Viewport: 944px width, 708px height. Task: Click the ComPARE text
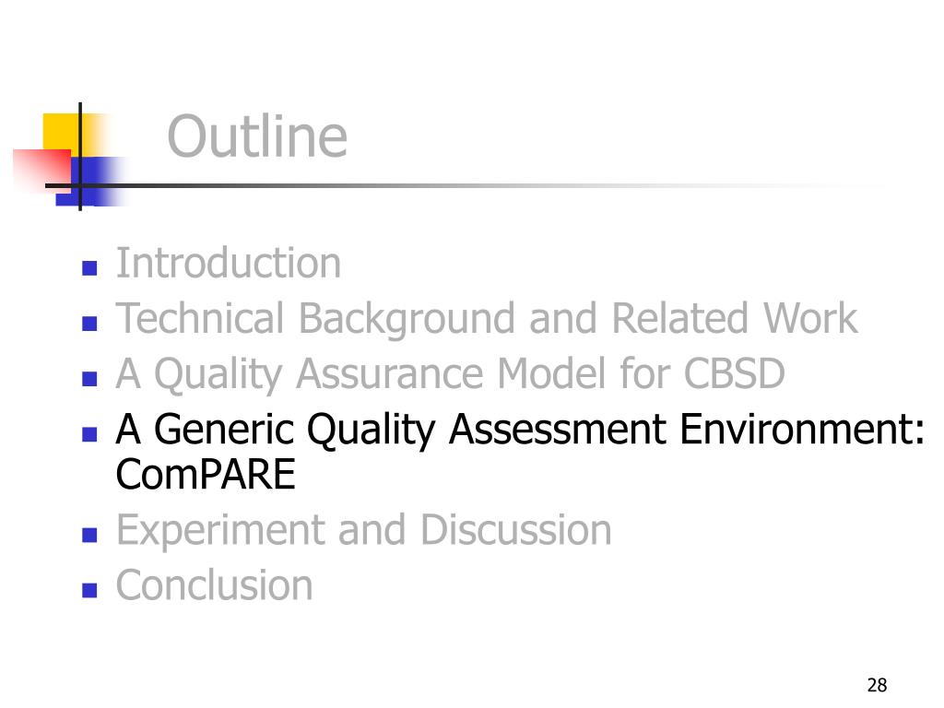[206, 475]
